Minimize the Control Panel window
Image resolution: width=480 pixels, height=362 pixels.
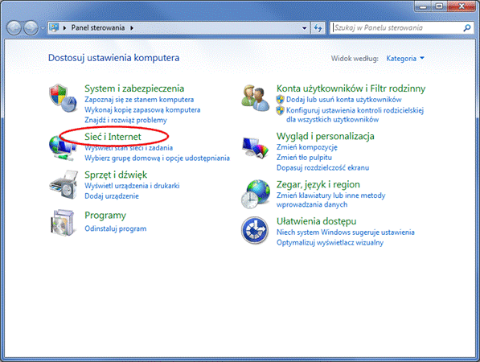coord(423,6)
